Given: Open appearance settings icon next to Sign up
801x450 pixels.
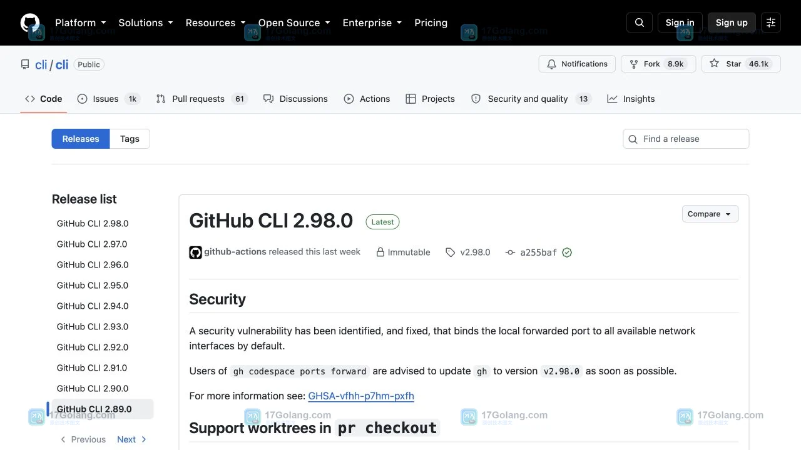Looking at the screenshot, I should pos(771,22).
